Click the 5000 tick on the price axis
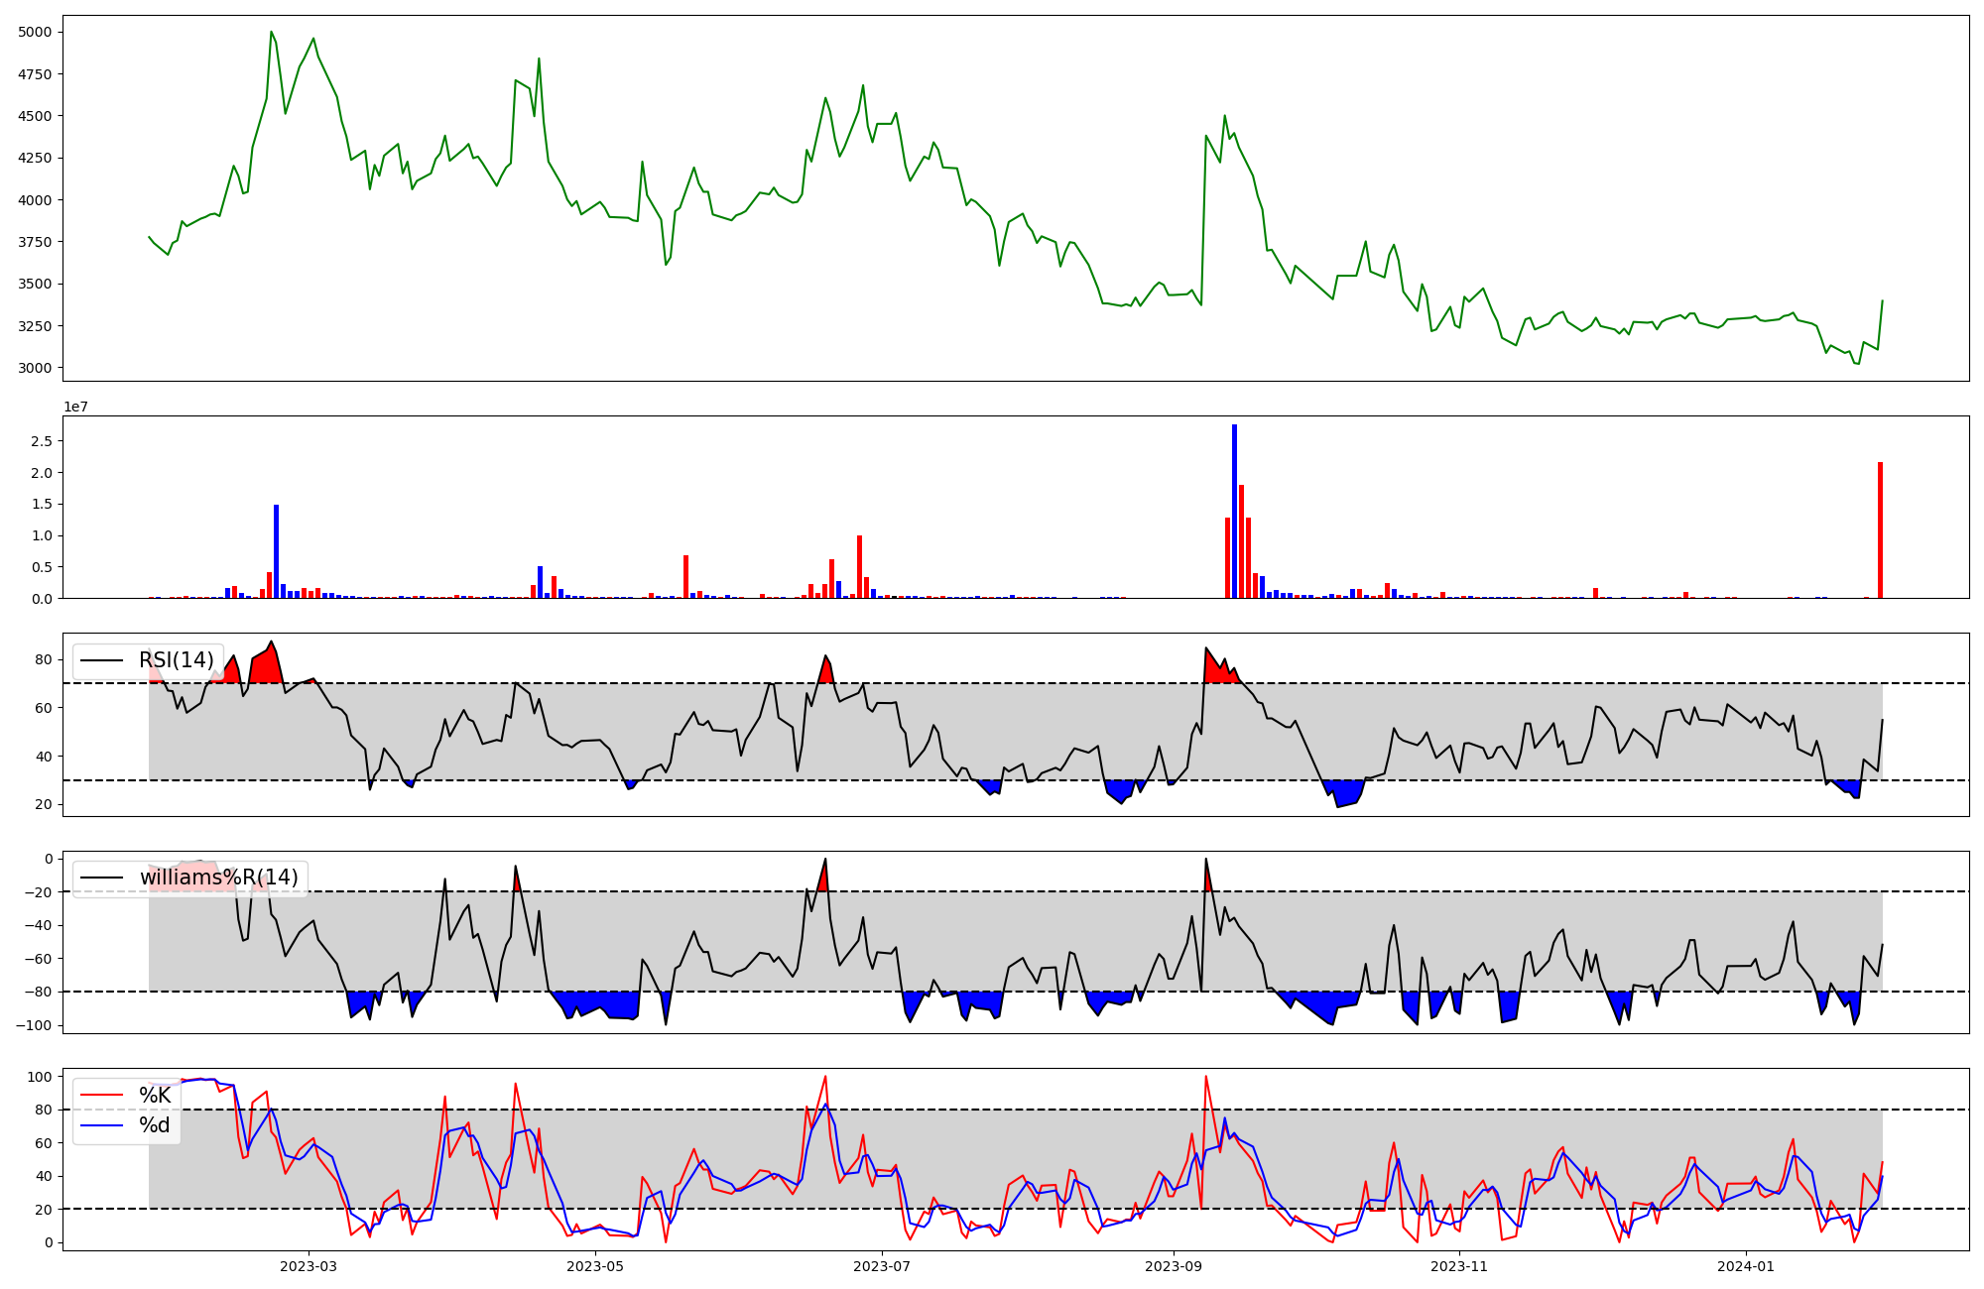 37,33
